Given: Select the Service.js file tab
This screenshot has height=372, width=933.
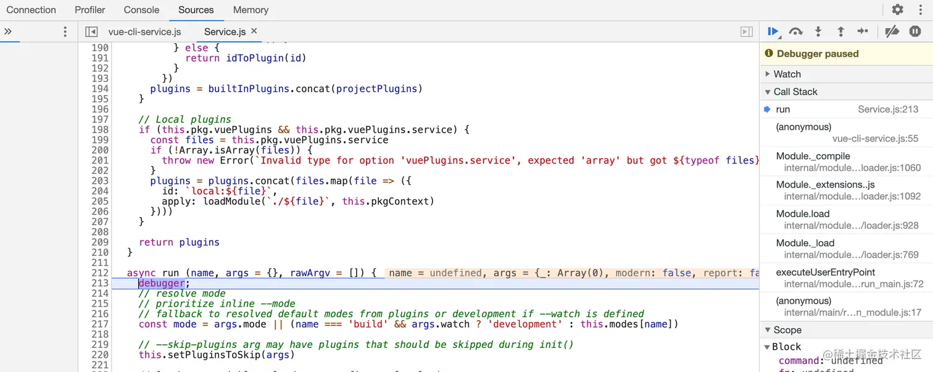Looking at the screenshot, I should pos(225,31).
